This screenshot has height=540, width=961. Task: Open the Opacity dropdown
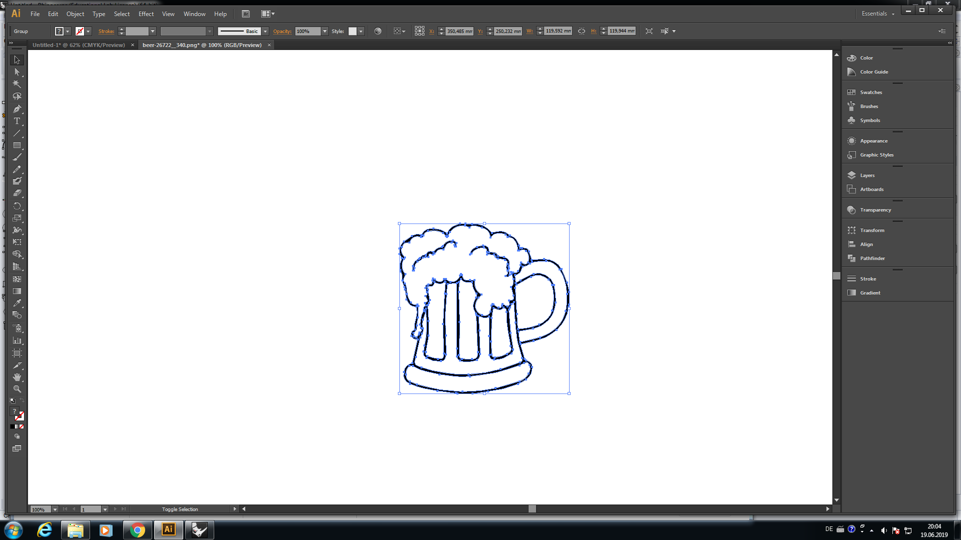(325, 31)
